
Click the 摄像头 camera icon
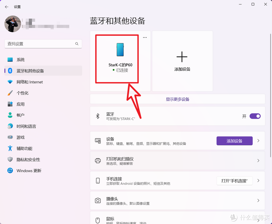98,200
